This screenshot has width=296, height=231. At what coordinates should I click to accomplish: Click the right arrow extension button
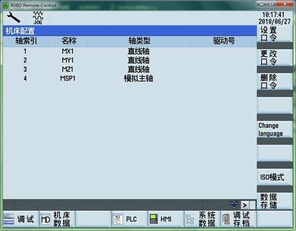[x=245, y=205]
